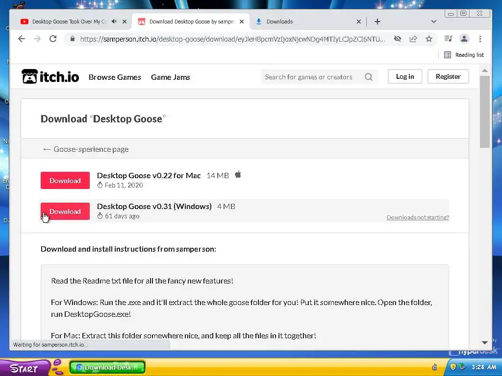
Task: Return to the Goose-sperience page link
Action: tap(86, 149)
